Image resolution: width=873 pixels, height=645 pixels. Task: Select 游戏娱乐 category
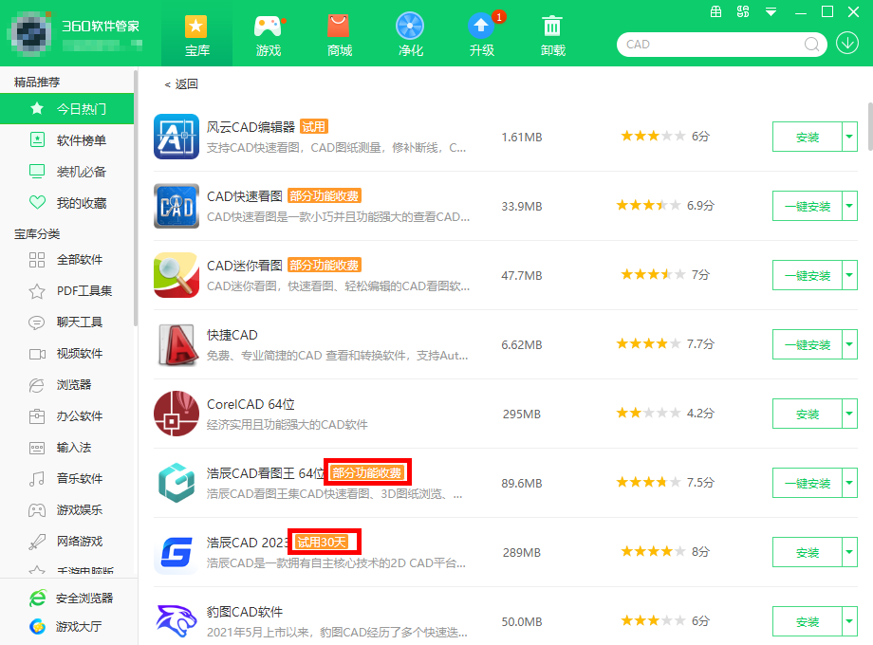coord(66,509)
